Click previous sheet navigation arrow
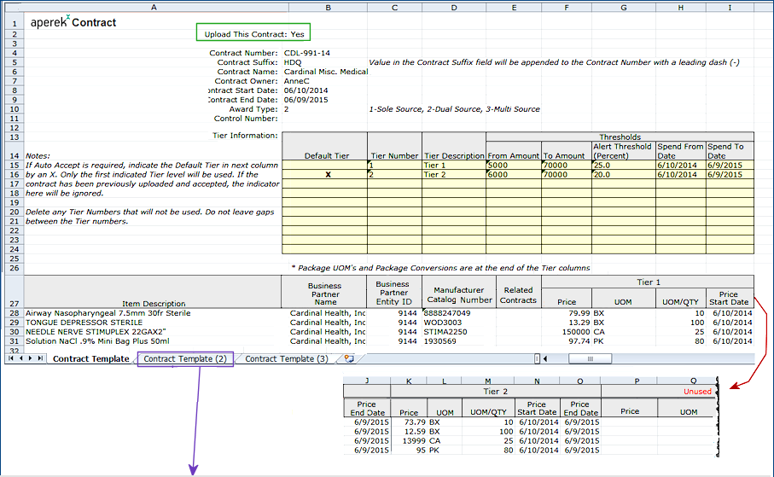Viewport: 774px width, 477px height. click(x=20, y=359)
